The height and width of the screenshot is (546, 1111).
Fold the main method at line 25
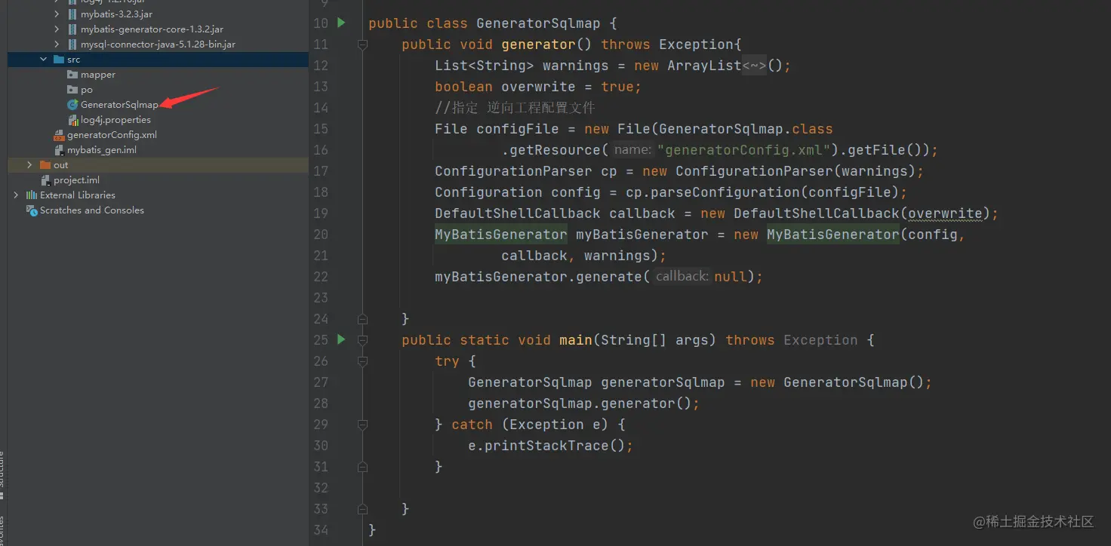[362, 340]
